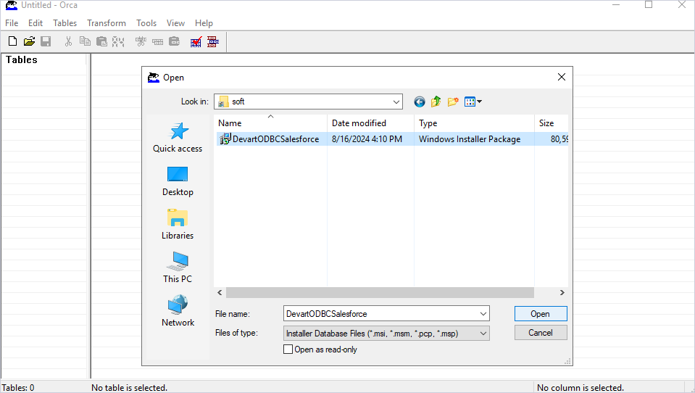Screen dimensions: 695x393
Task: Open the Transform menu
Action: [107, 23]
